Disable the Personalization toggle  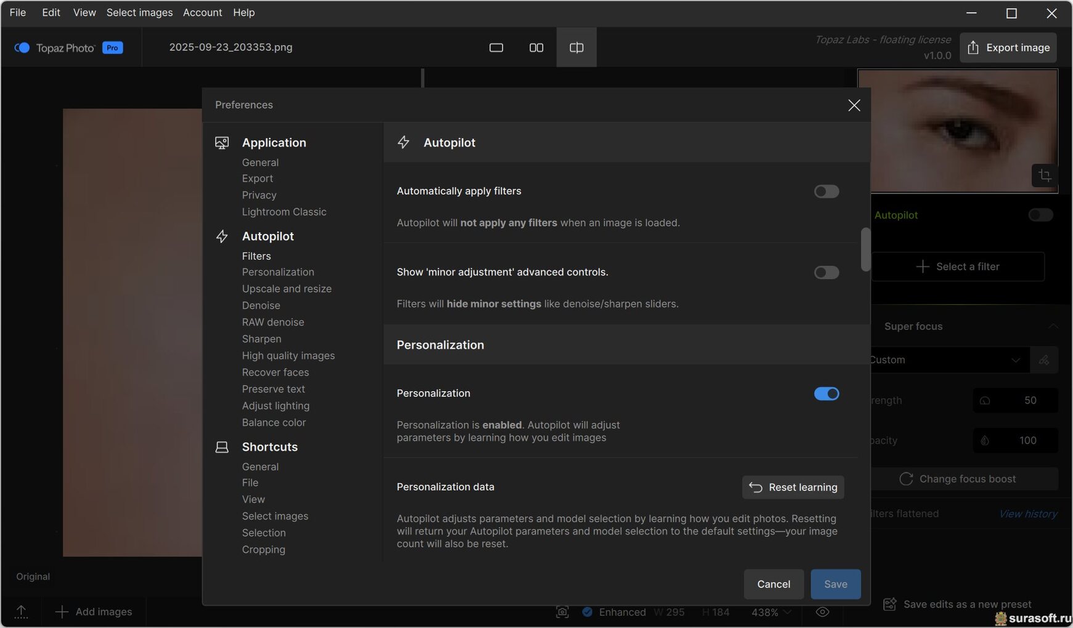[826, 394]
